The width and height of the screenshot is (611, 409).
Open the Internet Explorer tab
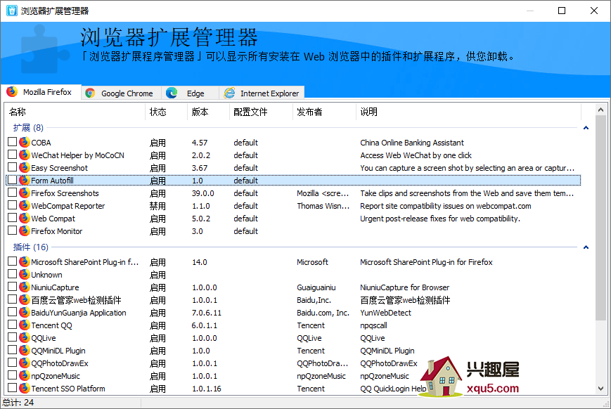pos(262,93)
